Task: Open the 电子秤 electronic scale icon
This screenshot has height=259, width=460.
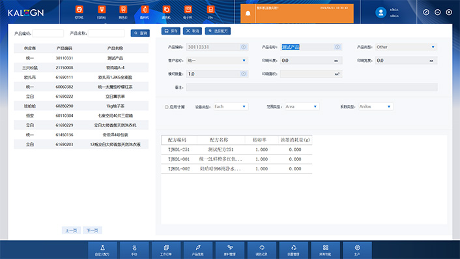Action: coord(188,12)
